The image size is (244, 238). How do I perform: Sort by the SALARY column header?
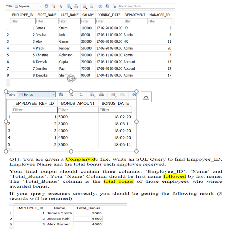pos(88,15)
